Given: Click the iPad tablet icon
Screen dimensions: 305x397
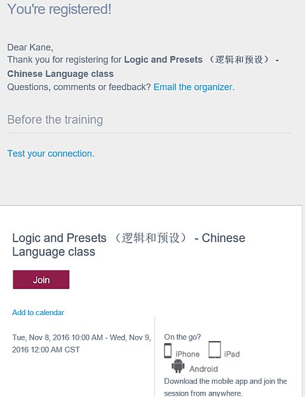Looking at the screenshot, I should pyautogui.click(x=215, y=349).
